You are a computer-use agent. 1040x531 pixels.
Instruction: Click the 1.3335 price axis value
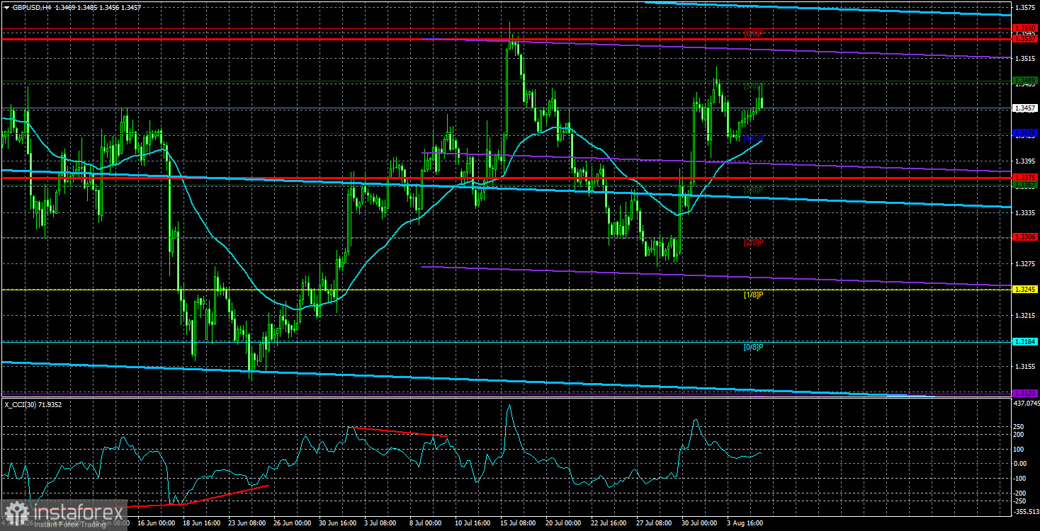[1025, 212]
